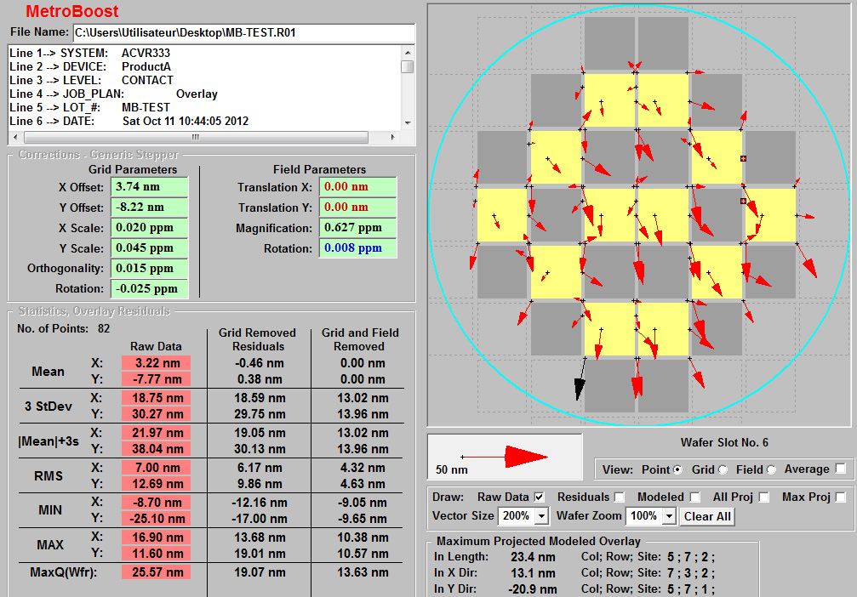The image size is (857, 597).
Task: Uncheck the Raw Data draw checkbox
Action: click(538, 497)
